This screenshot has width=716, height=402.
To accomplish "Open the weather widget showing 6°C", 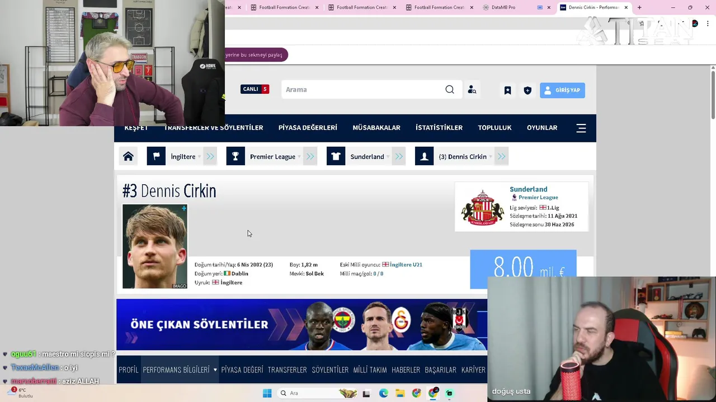I will [x=21, y=393].
